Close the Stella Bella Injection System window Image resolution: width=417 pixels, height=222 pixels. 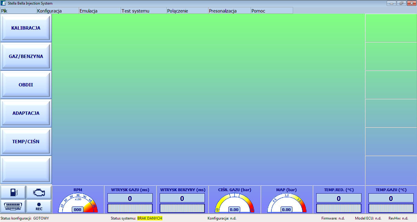(411, 3)
